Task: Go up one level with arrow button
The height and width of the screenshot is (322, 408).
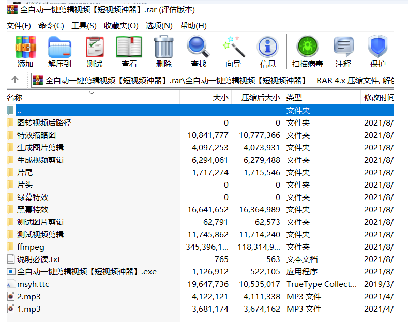Action: (x=15, y=80)
